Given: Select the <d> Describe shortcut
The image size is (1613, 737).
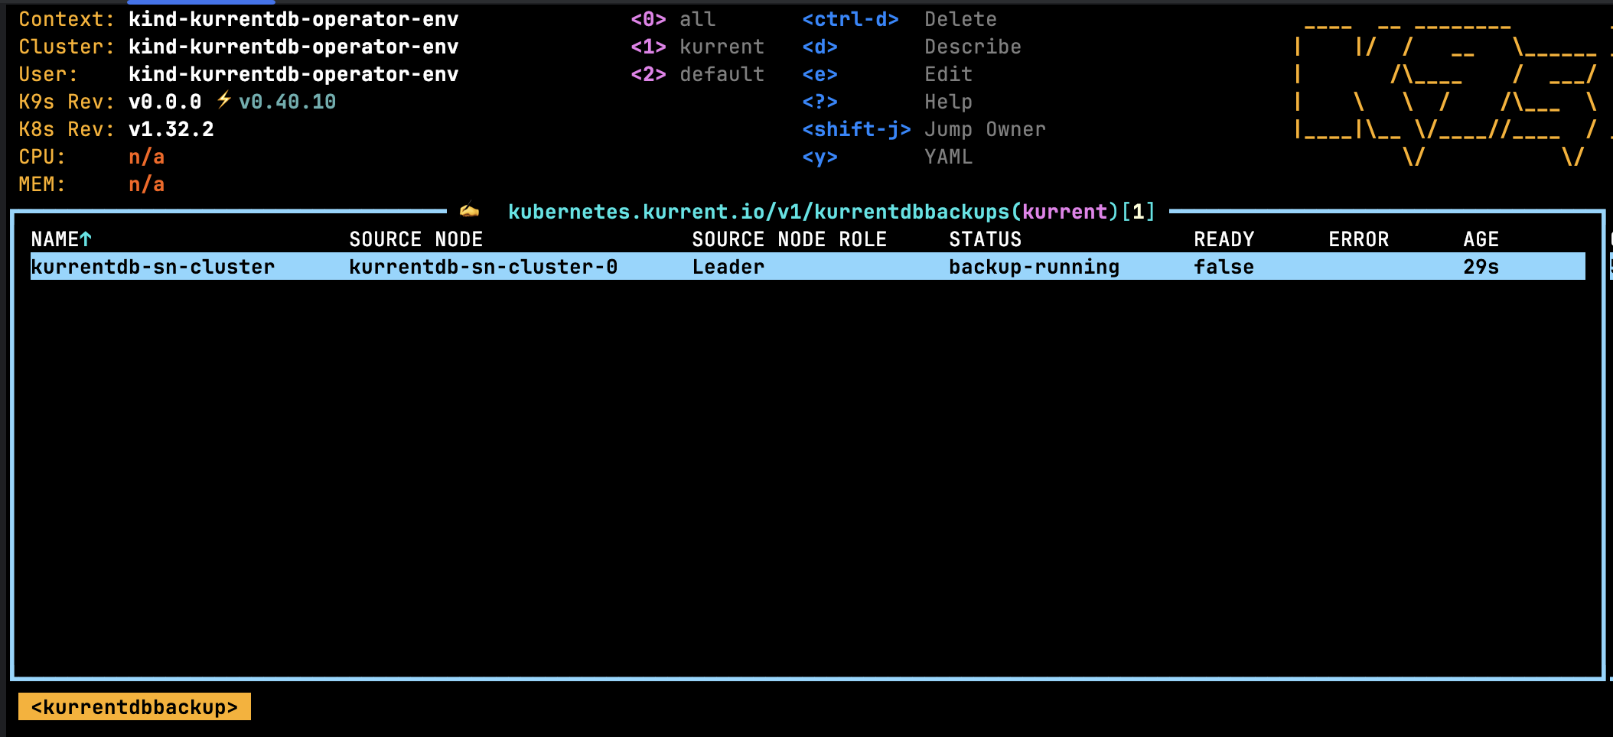Looking at the screenshot, I should [x=822, y=46].
